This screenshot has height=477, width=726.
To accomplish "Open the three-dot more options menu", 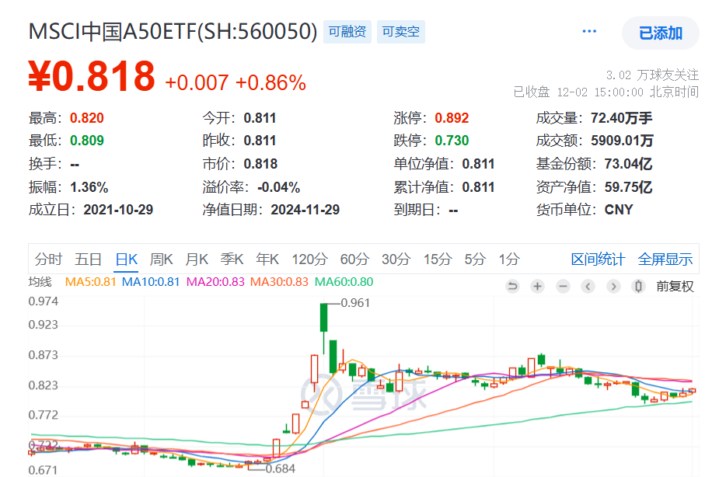I will click(x=589, y=31).
